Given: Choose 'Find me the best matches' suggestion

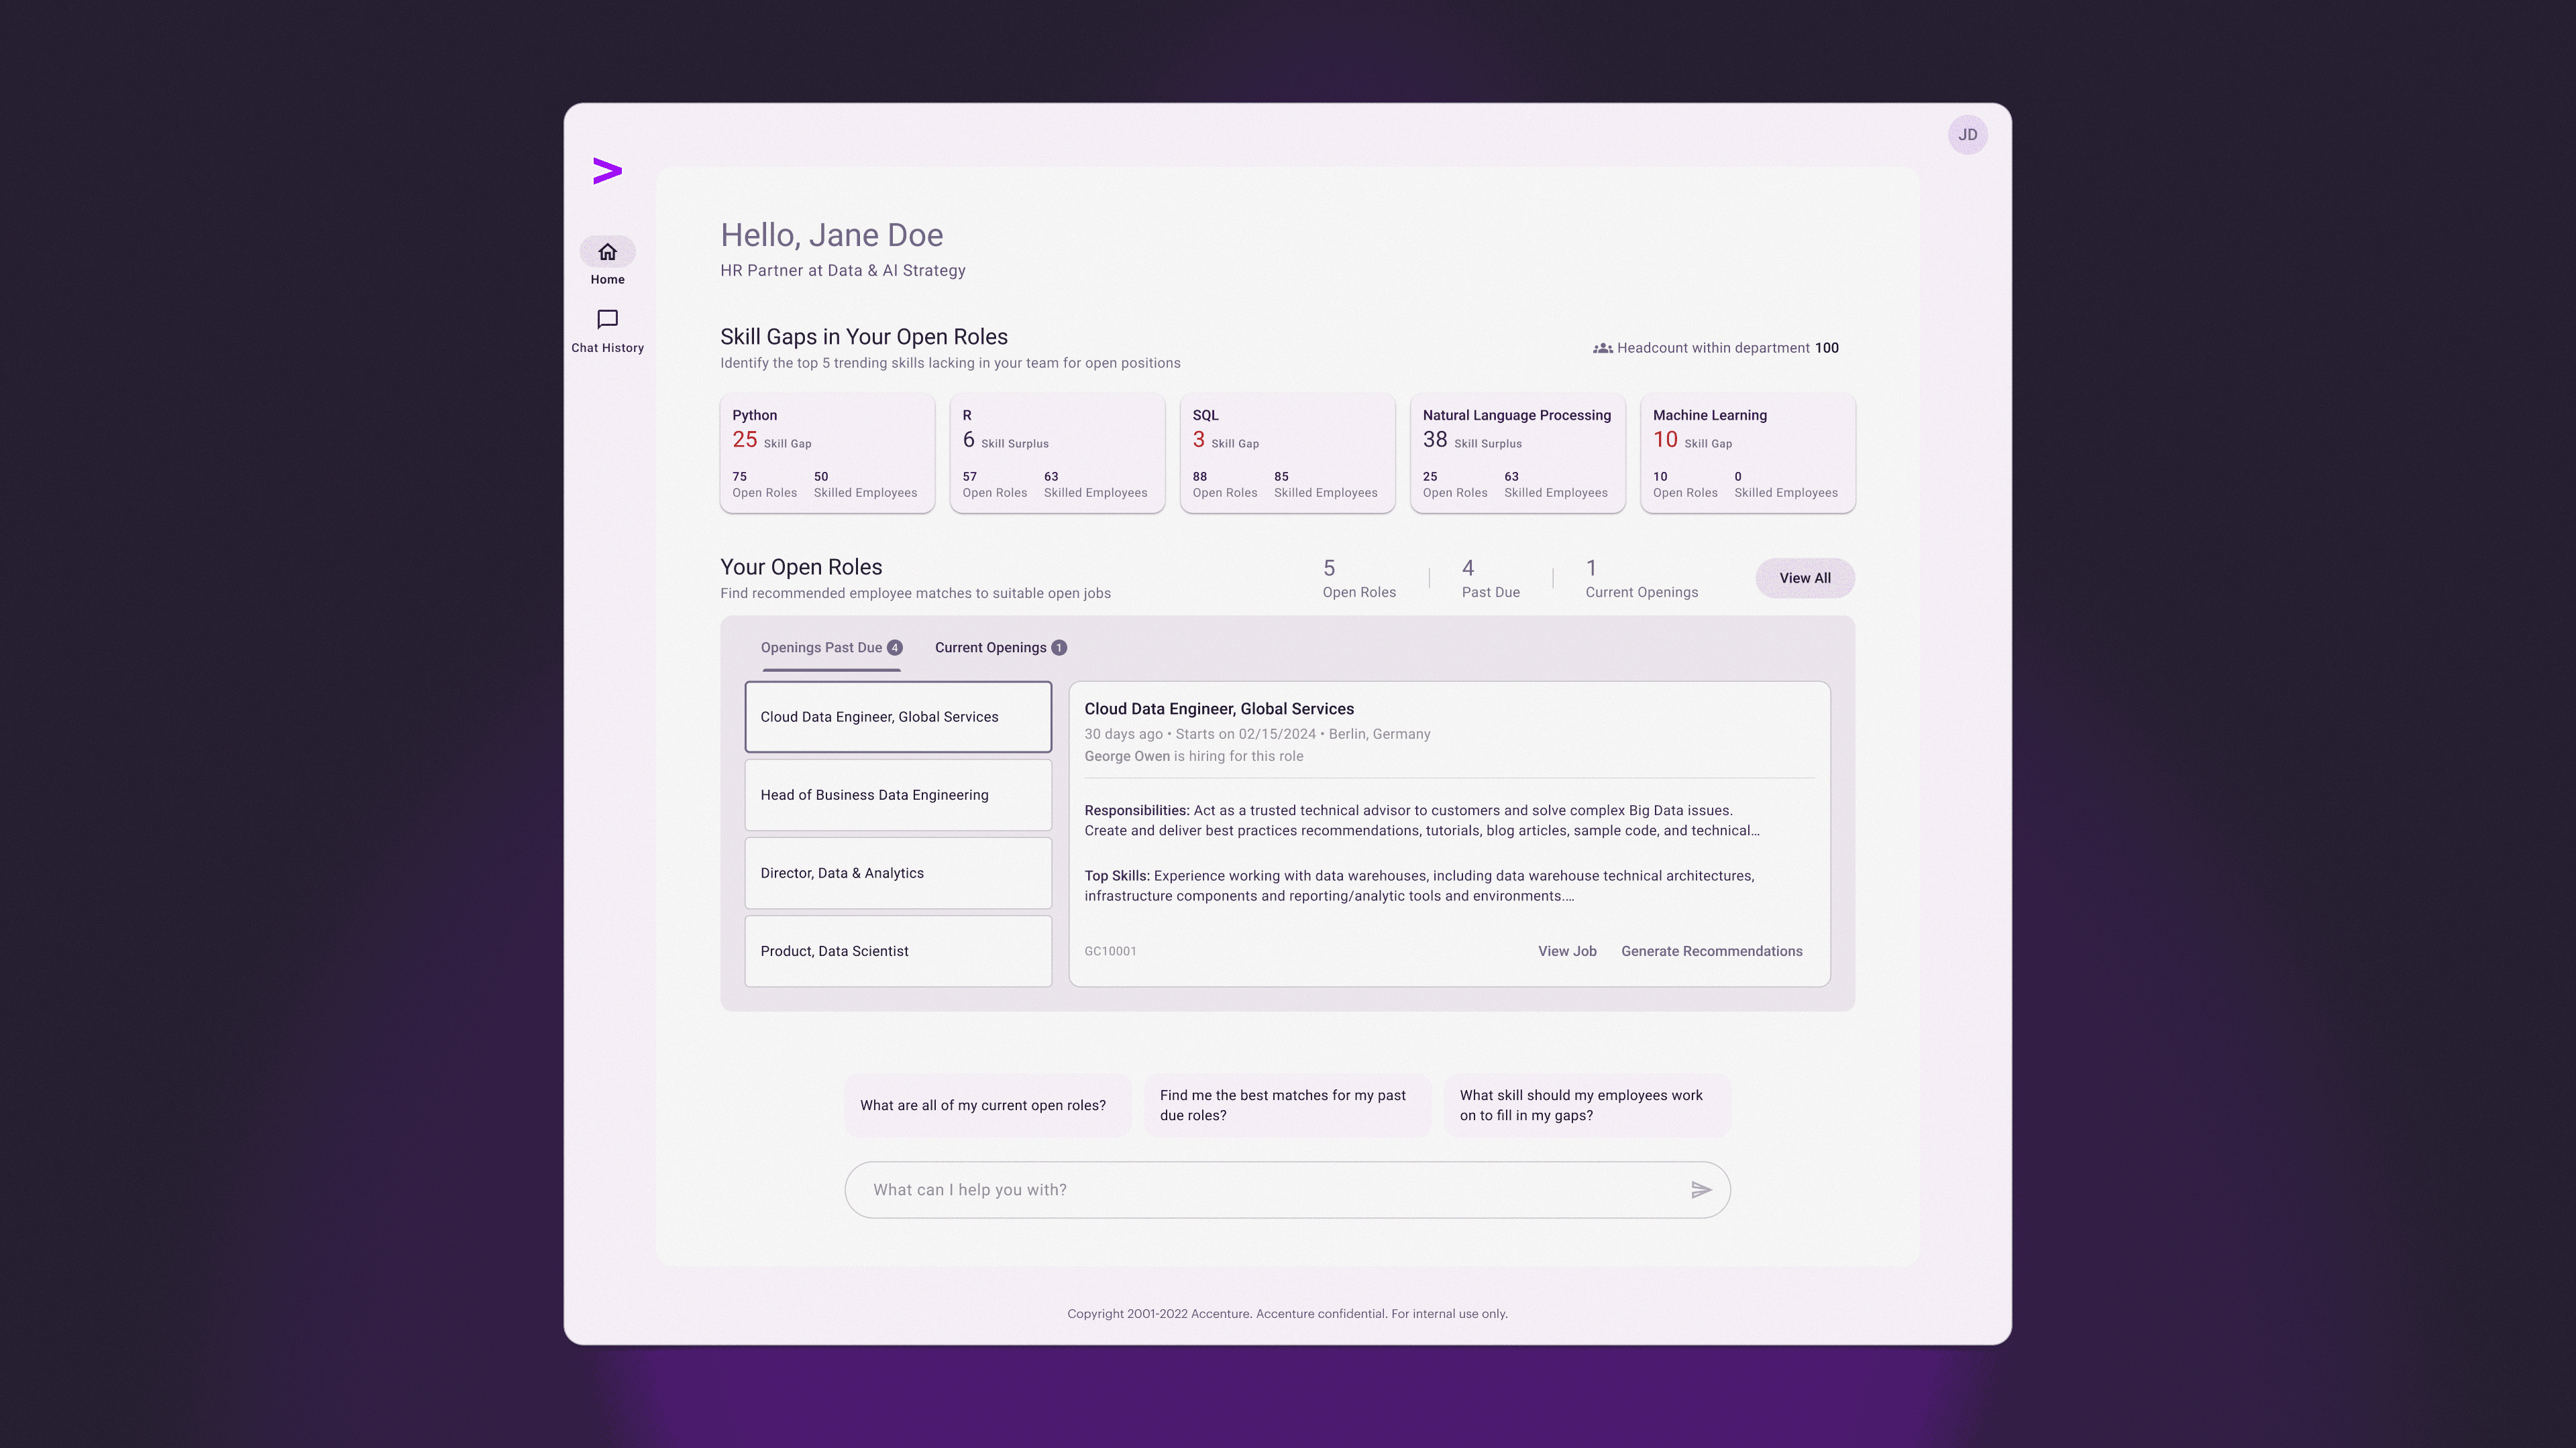Looking at the screenshot, I should pyautogui.click(x=1286, y=1105).
